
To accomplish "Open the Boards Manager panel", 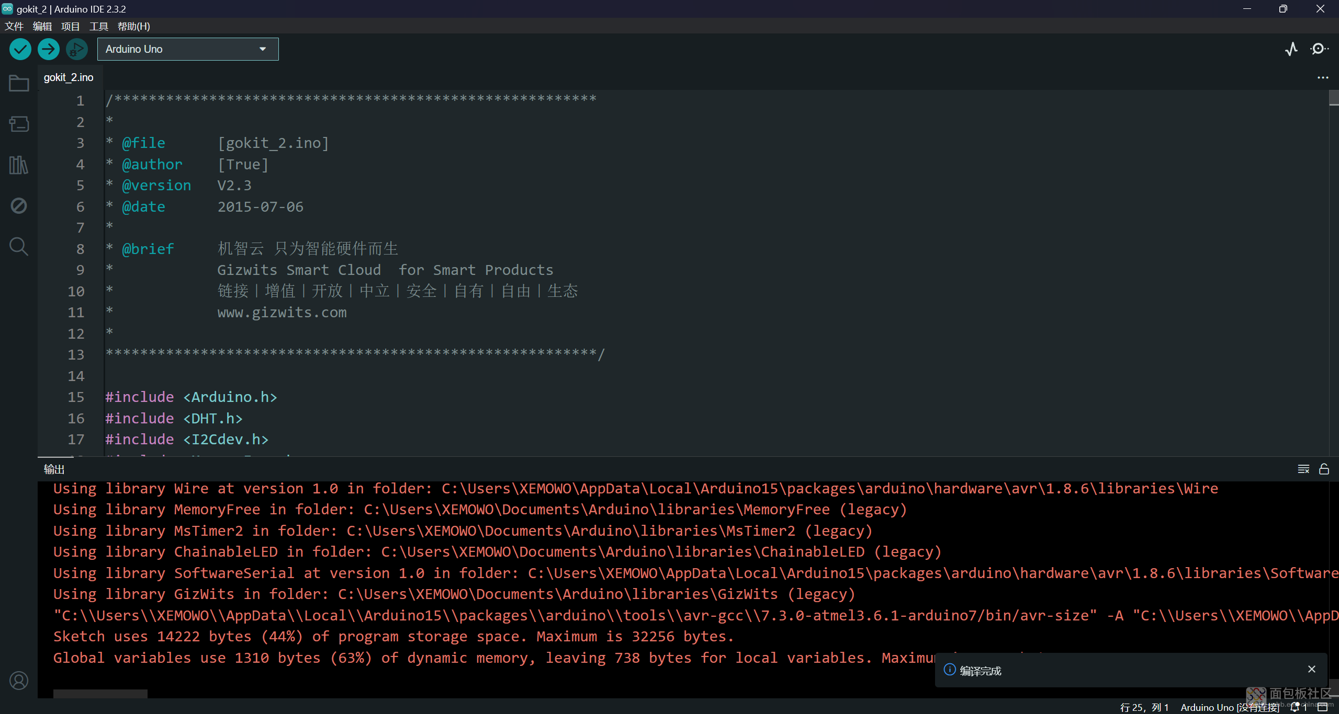I will pyautogui.click(x=19, y=124).
